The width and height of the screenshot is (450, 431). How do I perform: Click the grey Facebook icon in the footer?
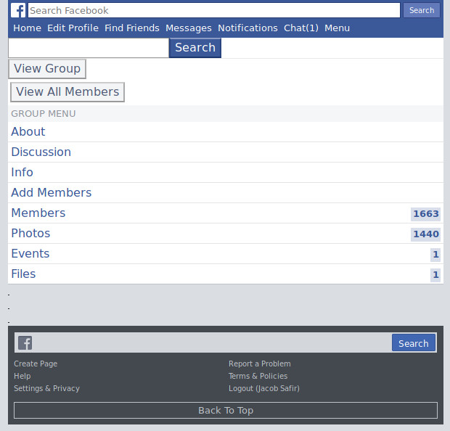[x=25, y=343]
